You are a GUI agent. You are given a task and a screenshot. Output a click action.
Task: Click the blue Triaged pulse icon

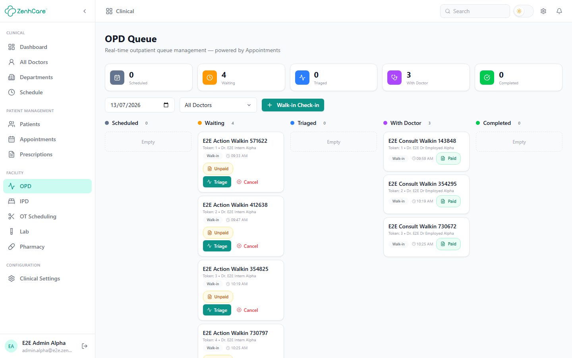click(302, 78)
